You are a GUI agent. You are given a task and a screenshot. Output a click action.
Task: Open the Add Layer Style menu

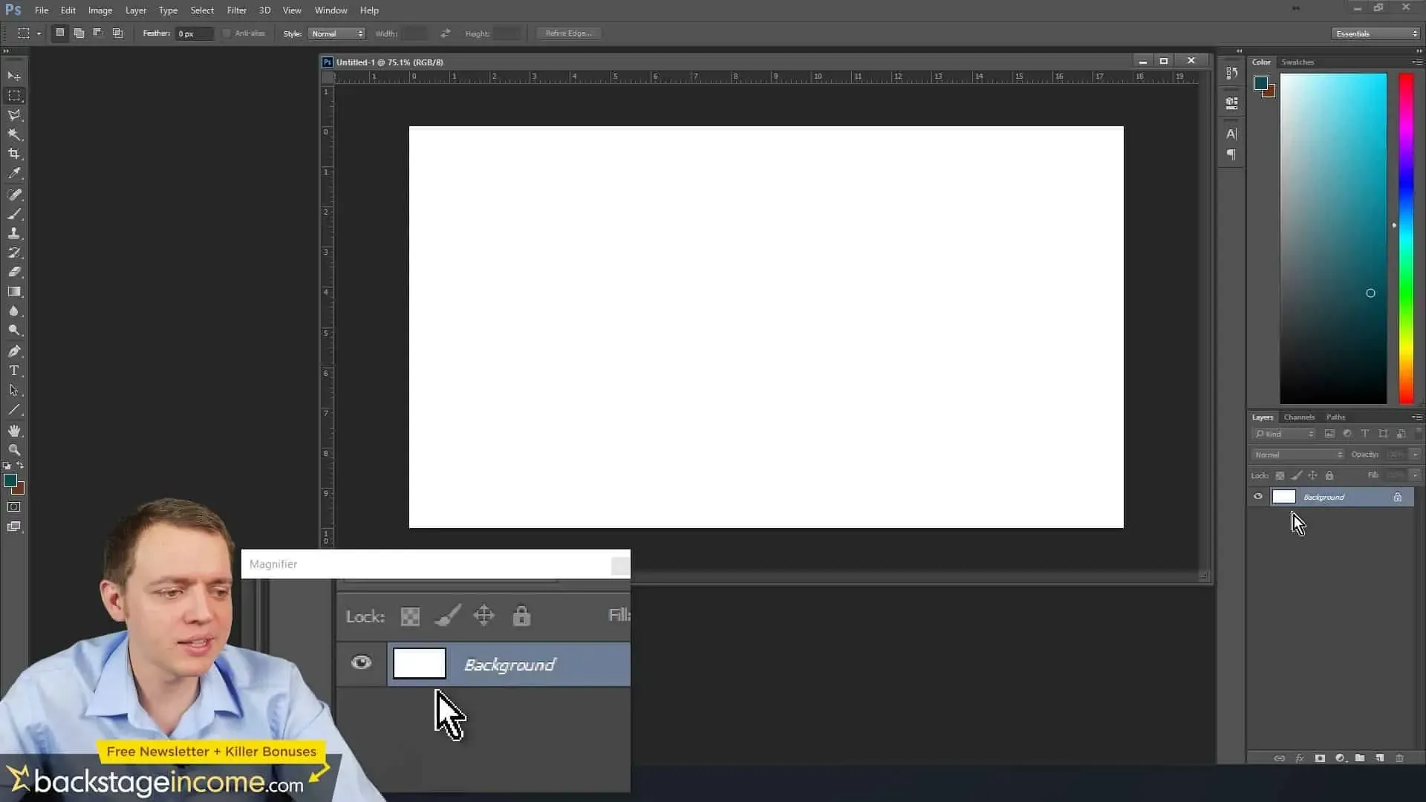tap(1300, 758)
